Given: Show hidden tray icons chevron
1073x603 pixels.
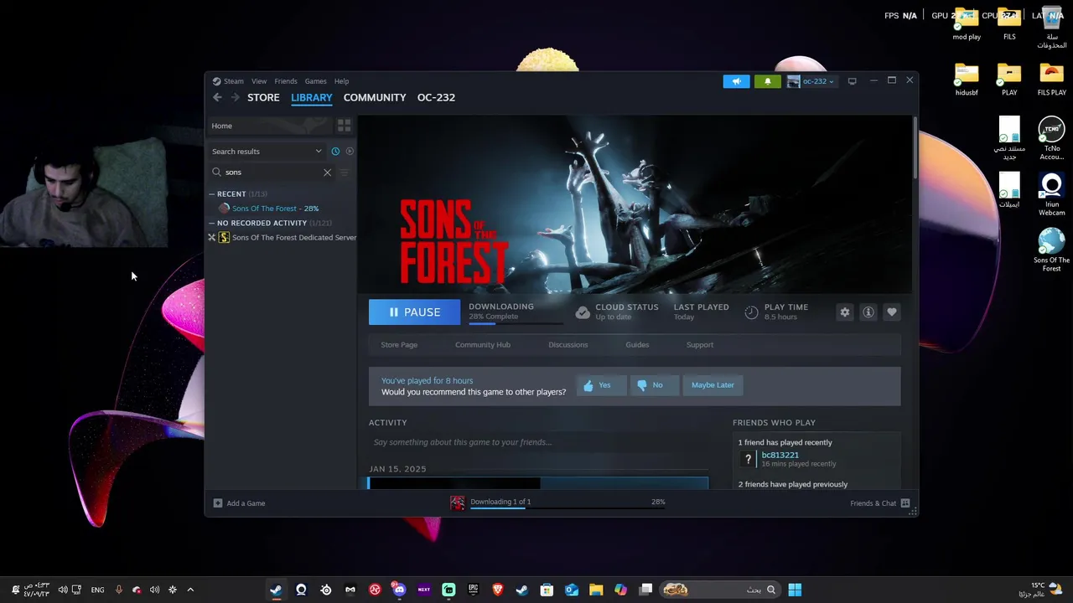Looking at the screenshot, I should [x=190, y=590].
